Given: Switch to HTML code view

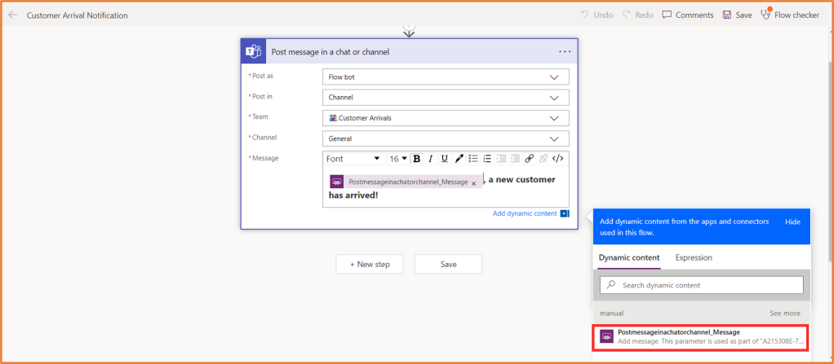Looking at the screenshot, I should point(557,159).
